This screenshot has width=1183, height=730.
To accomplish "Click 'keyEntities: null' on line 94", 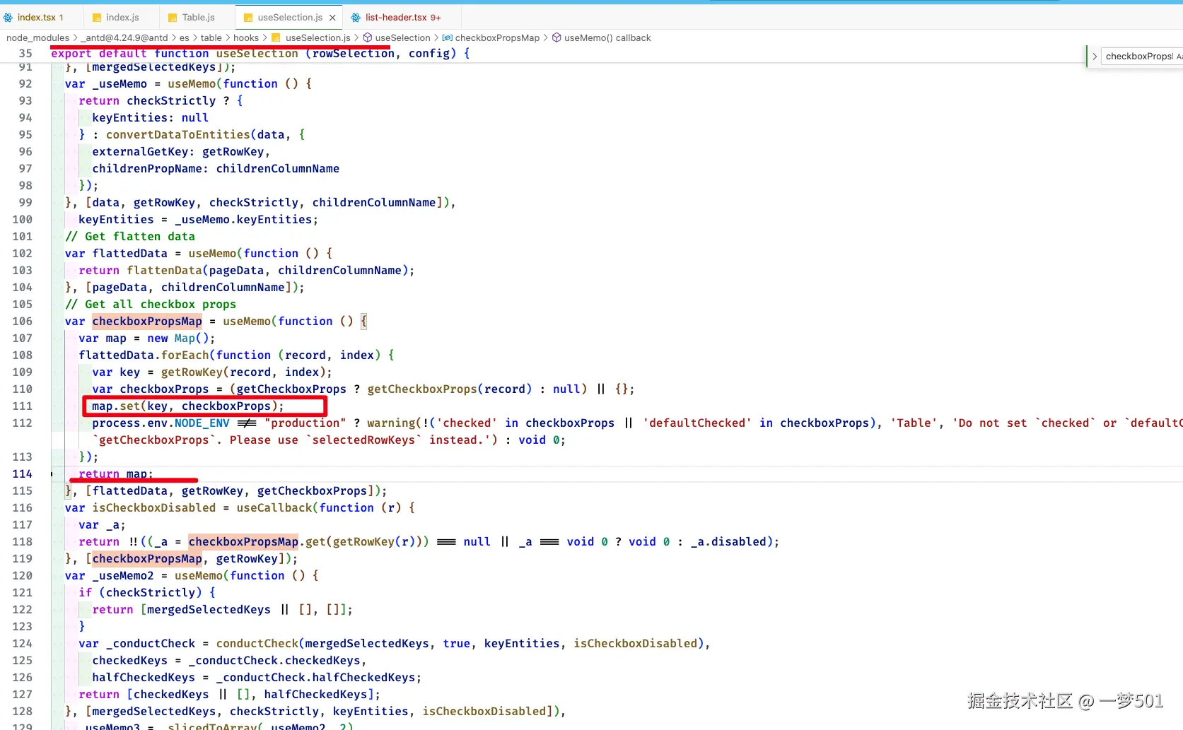I will [151, 118].
